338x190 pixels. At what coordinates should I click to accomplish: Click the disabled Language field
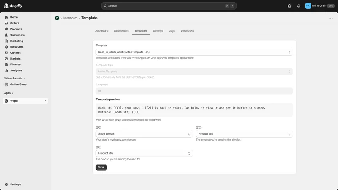194,91
